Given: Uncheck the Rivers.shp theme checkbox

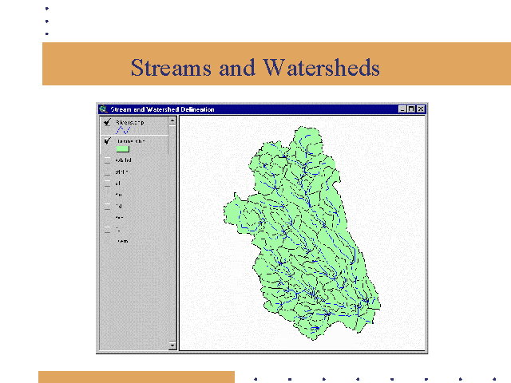Looking at the screenshot, I should click(107, 123).
